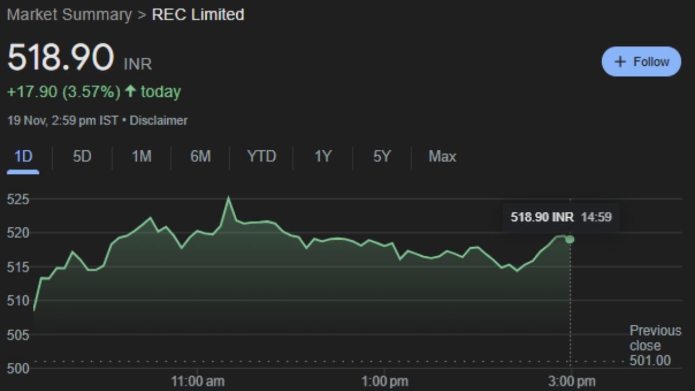Click the 515 price axis label
Image resolution: width=695 pixels, height=391 pixels.
pyautogui.click(x=17, y=267)
